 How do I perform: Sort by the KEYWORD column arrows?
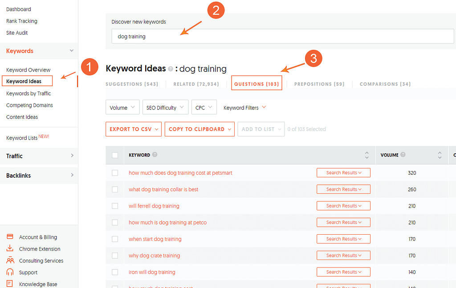(x=367, y=155)
